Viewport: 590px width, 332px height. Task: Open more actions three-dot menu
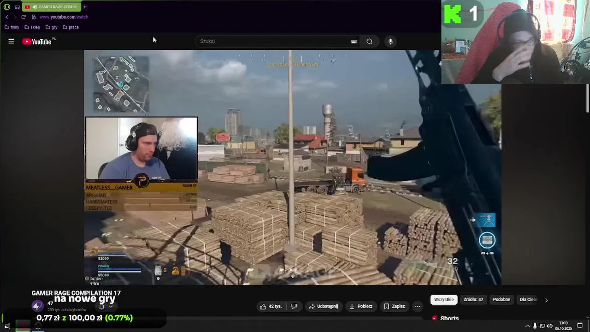pyautogui.click(x=418, y=306)
